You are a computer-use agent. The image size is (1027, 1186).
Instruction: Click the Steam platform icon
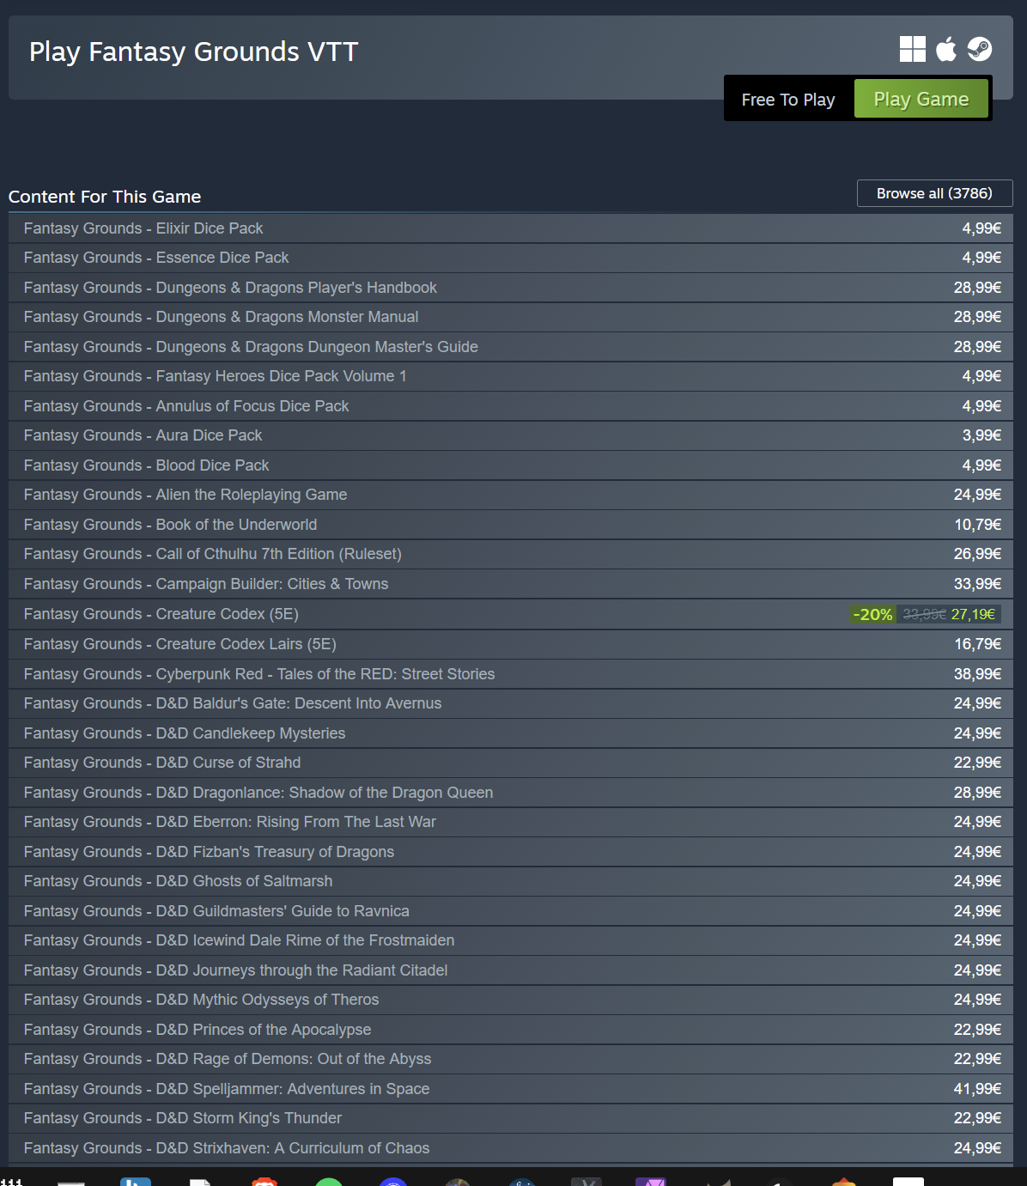point(980,49)
